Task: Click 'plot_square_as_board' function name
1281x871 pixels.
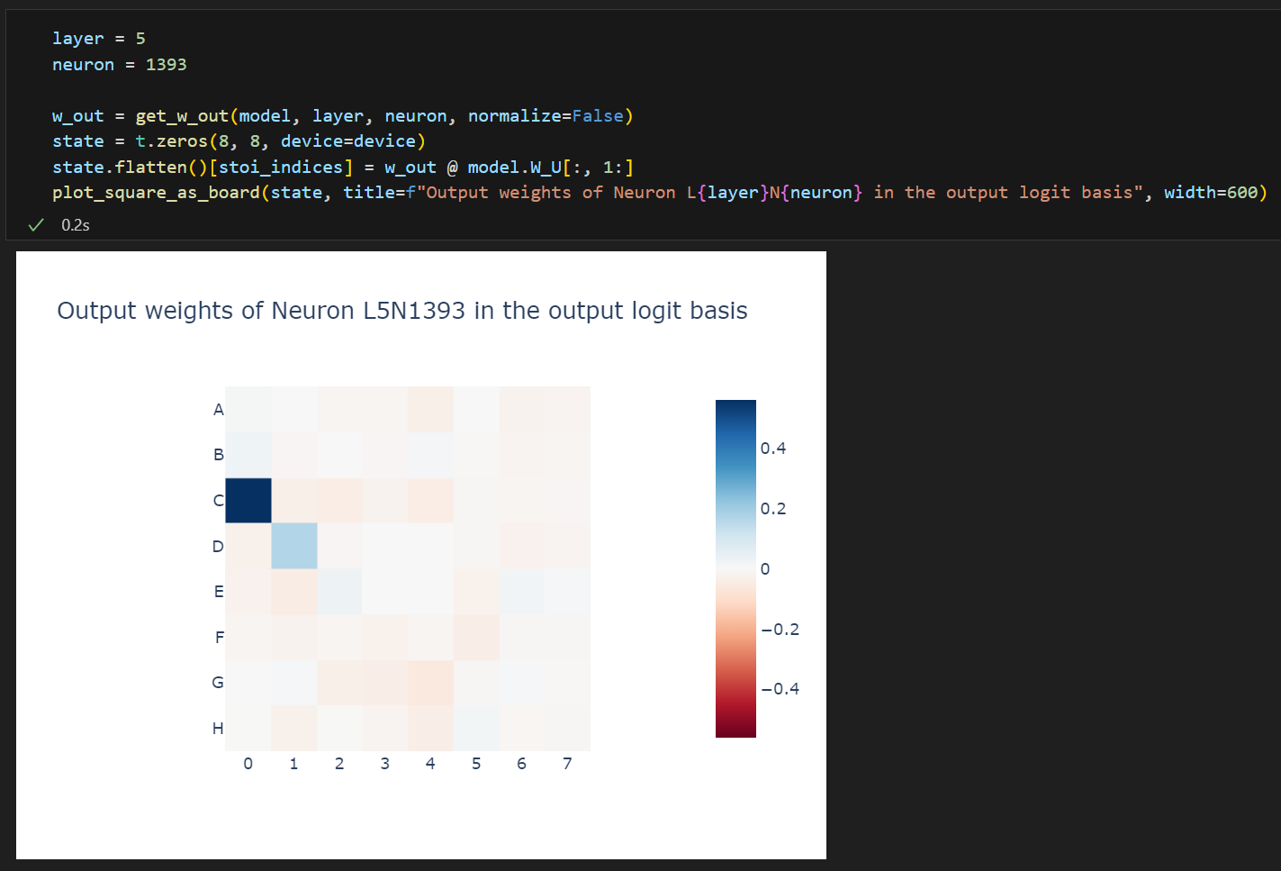Action: 156,193
